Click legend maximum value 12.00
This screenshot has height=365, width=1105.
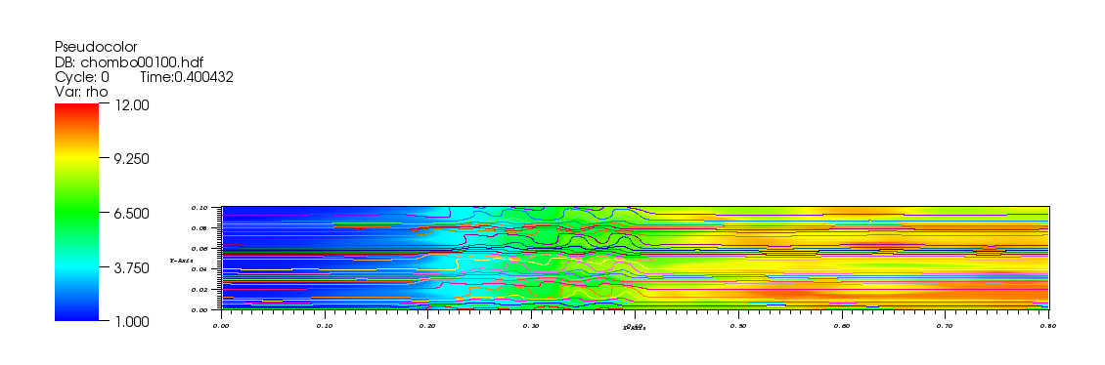coord(132,104)
